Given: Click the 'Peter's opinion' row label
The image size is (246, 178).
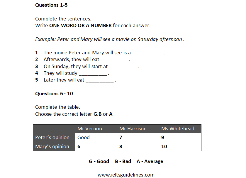Looking at the screenshot, I should pos(52,137).
